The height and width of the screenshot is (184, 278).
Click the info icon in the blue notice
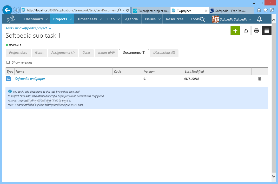(10, 91)
